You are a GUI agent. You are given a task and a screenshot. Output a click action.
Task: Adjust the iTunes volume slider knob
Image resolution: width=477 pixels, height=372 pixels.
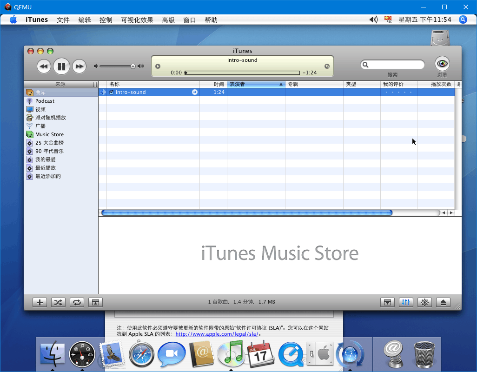pos(133,66)
